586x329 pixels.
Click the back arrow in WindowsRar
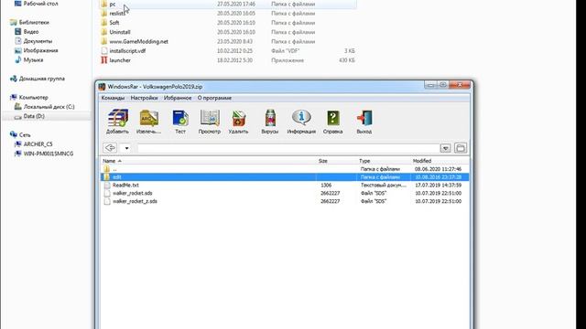[x=110, y=148]
